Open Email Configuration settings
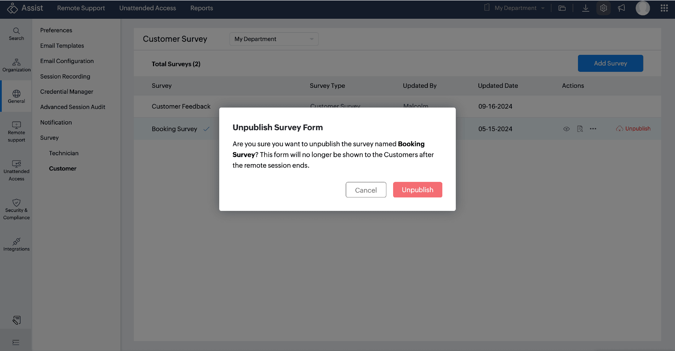The width and height of the screenshot is (675, 351). point(67,61)
